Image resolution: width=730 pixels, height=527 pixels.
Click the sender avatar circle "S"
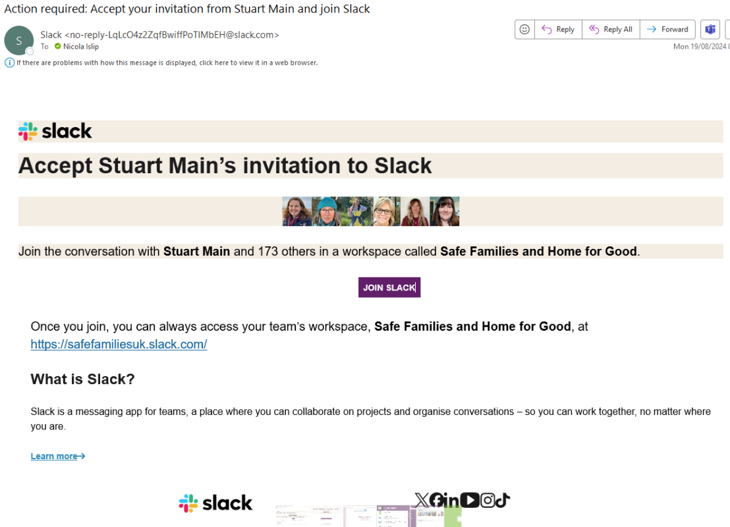click(x=18, y=40)
